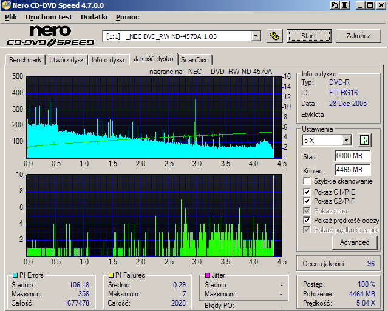Select the Jakość dysku tab
This screenshot has height=311, width=388.
point(154,59)
